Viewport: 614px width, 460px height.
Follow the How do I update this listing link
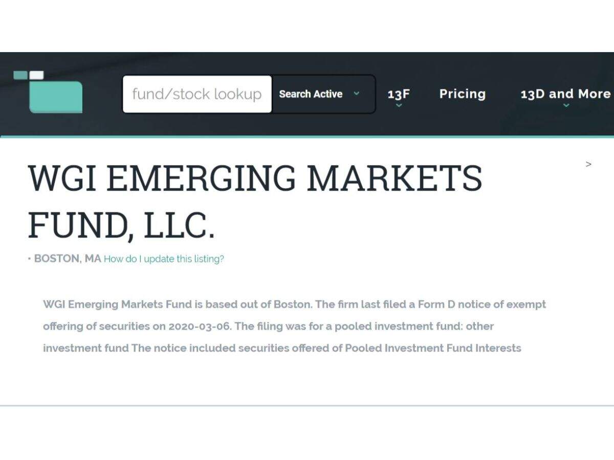pyautogui.click(x=164, y=259)
